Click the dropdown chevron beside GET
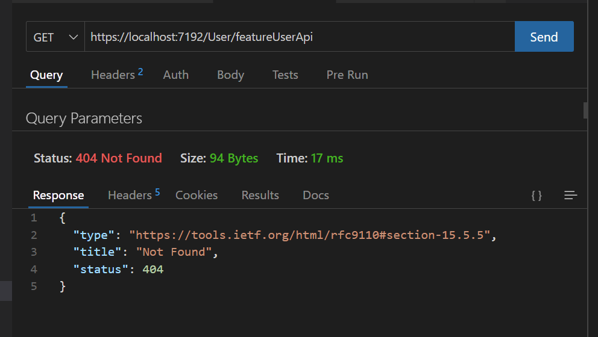Screen dimensions: 598x337 [73, 37]
